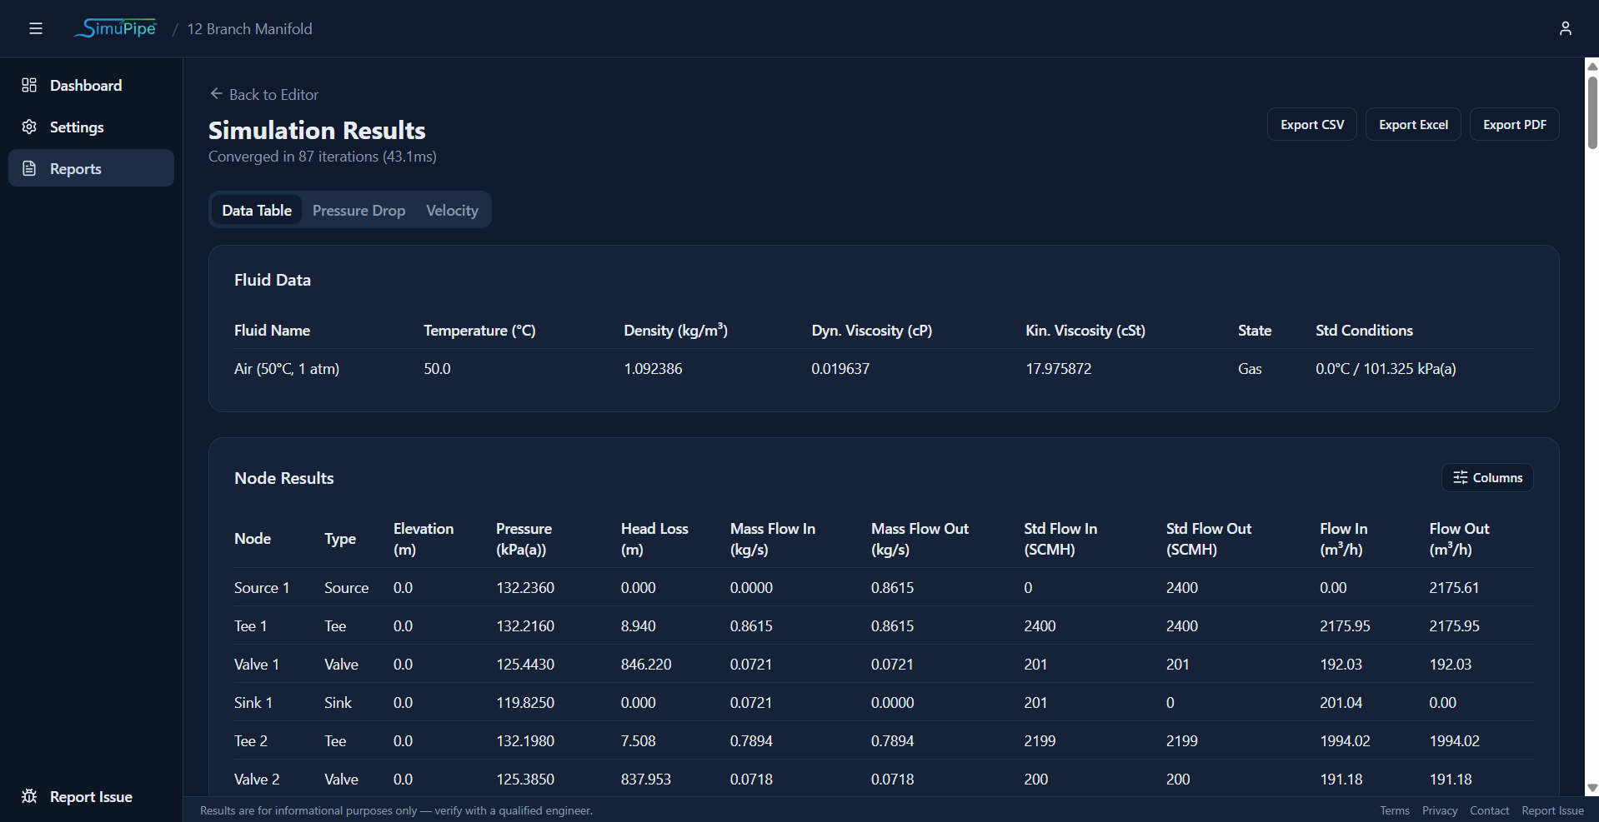Image resolution: width=1599 pixels, height=822 pixels.
Task: Click the Columns sliders icon
Action: coord(1460,477)
